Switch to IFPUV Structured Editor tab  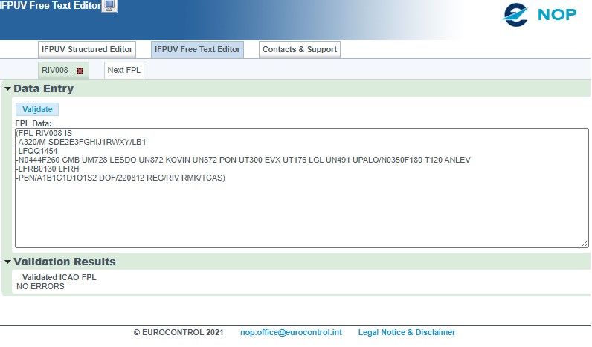pyautogui.click(x=87, y=49)
